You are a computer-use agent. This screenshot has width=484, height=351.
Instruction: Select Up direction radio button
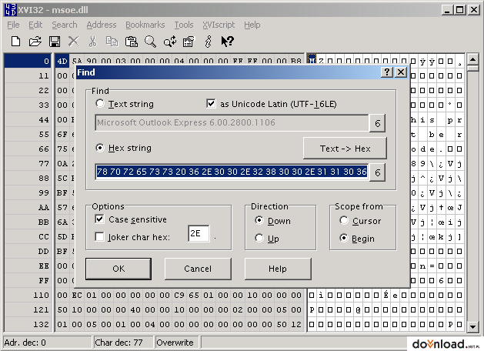[259, 238]
